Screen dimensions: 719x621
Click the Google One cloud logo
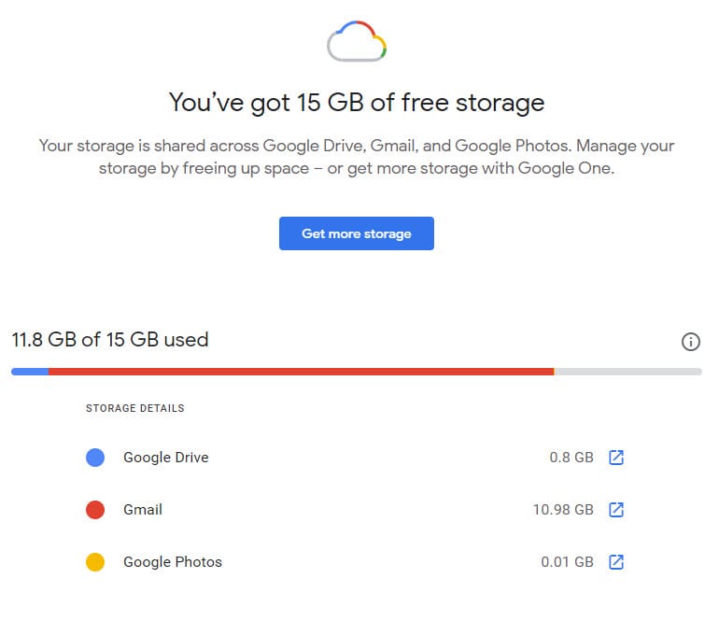tap(357, 42)
